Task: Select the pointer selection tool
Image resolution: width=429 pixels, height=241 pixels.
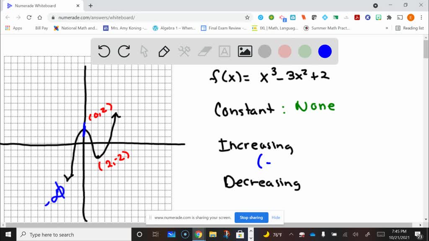Action: [144, 51]
